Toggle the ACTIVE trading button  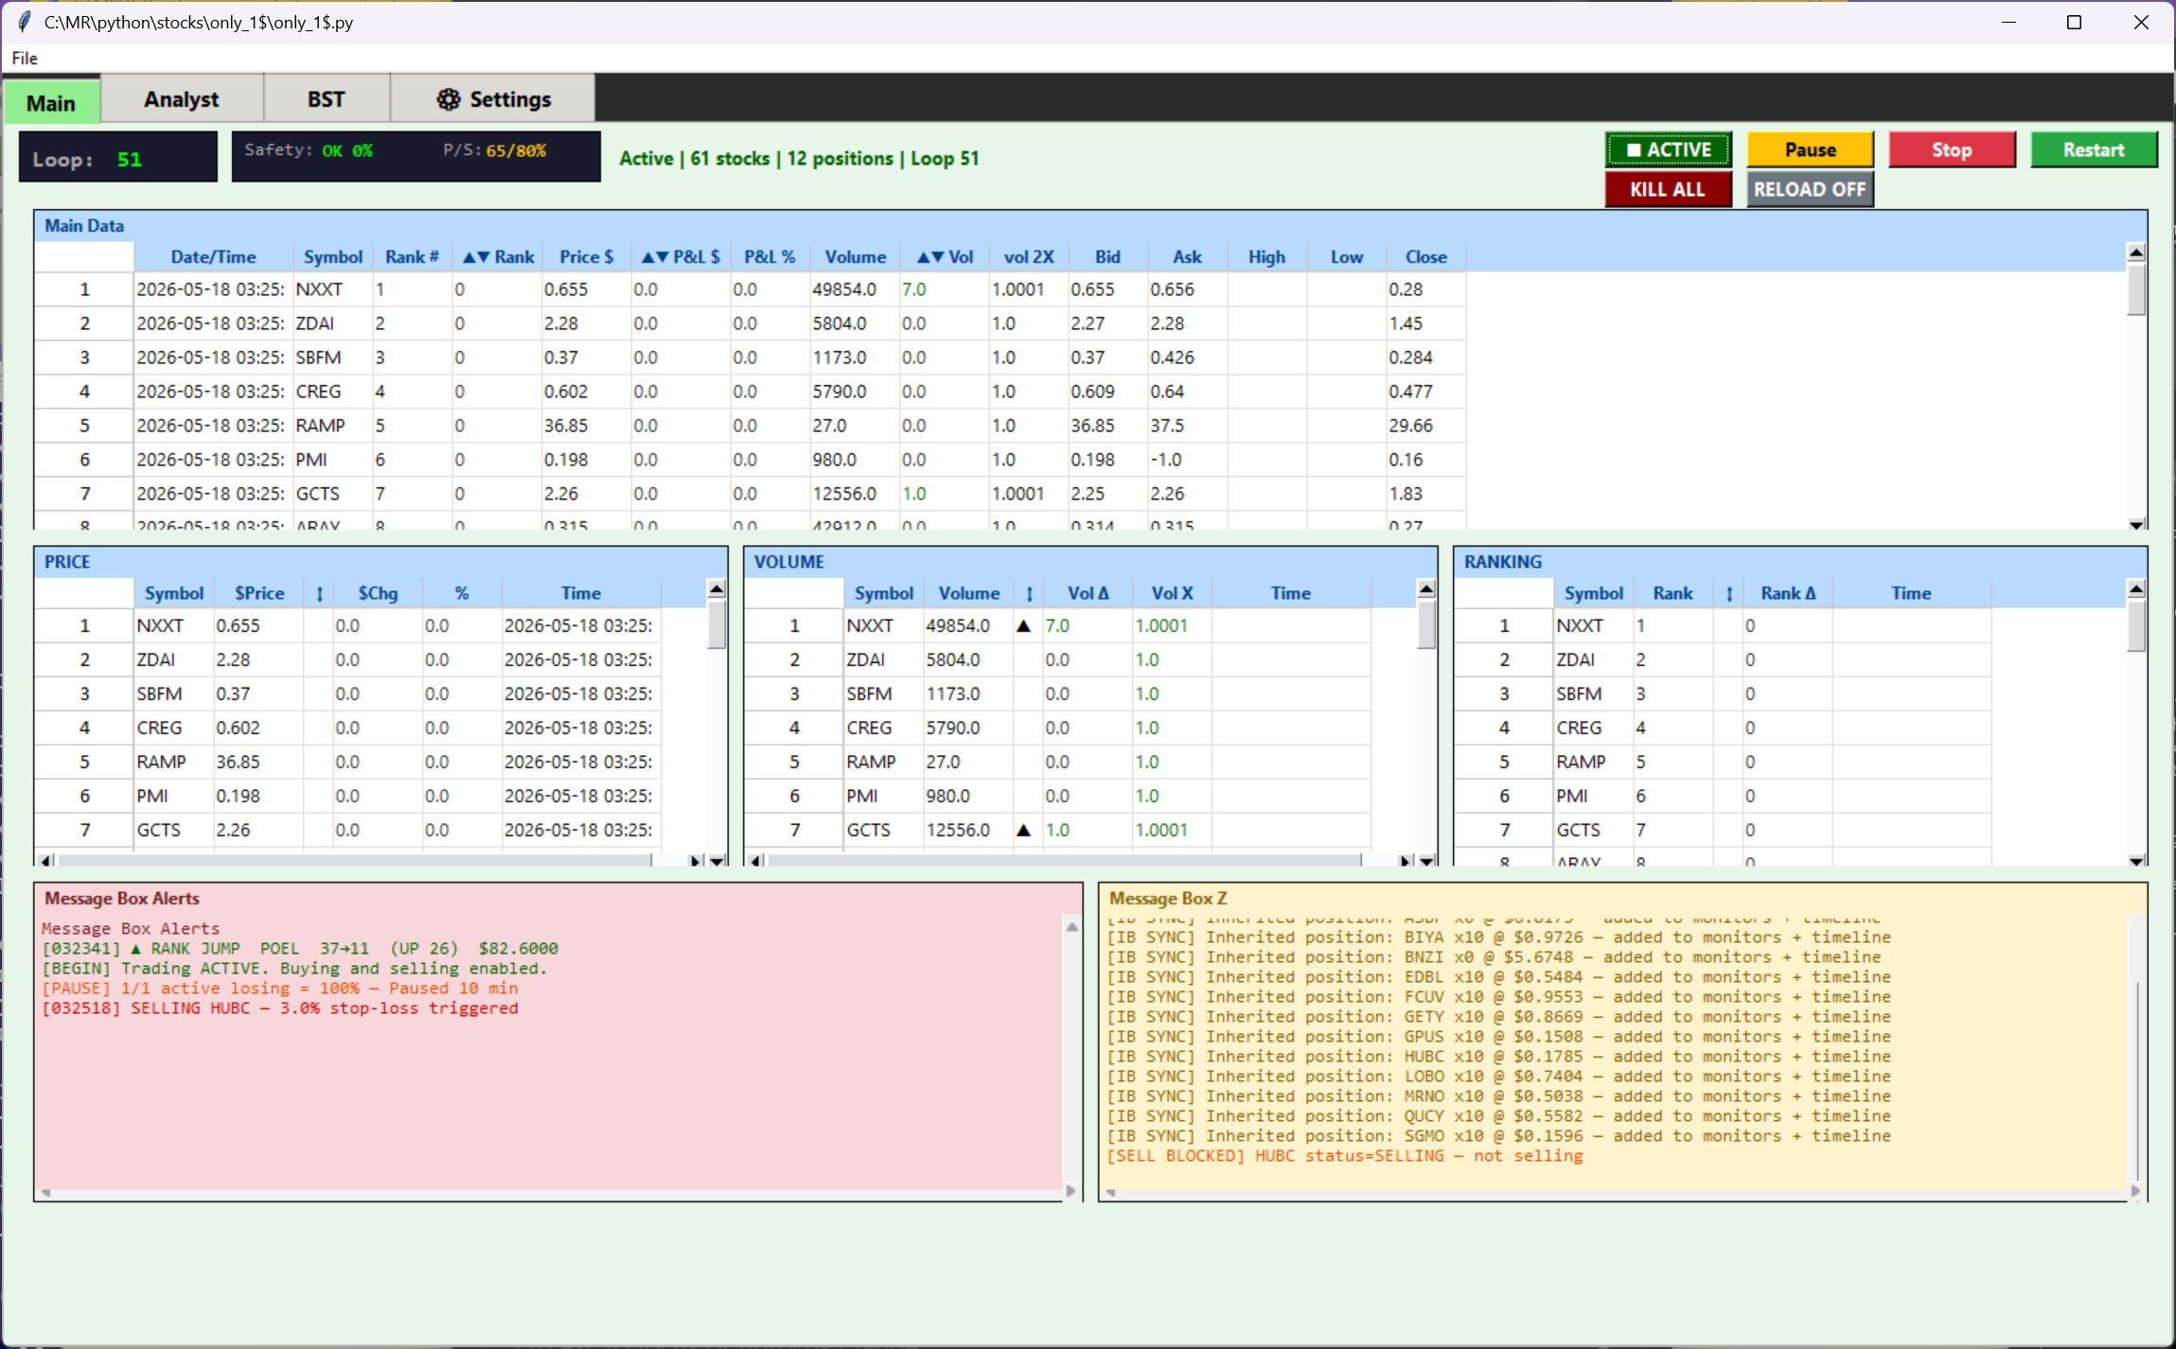[x=1668, y=149]
